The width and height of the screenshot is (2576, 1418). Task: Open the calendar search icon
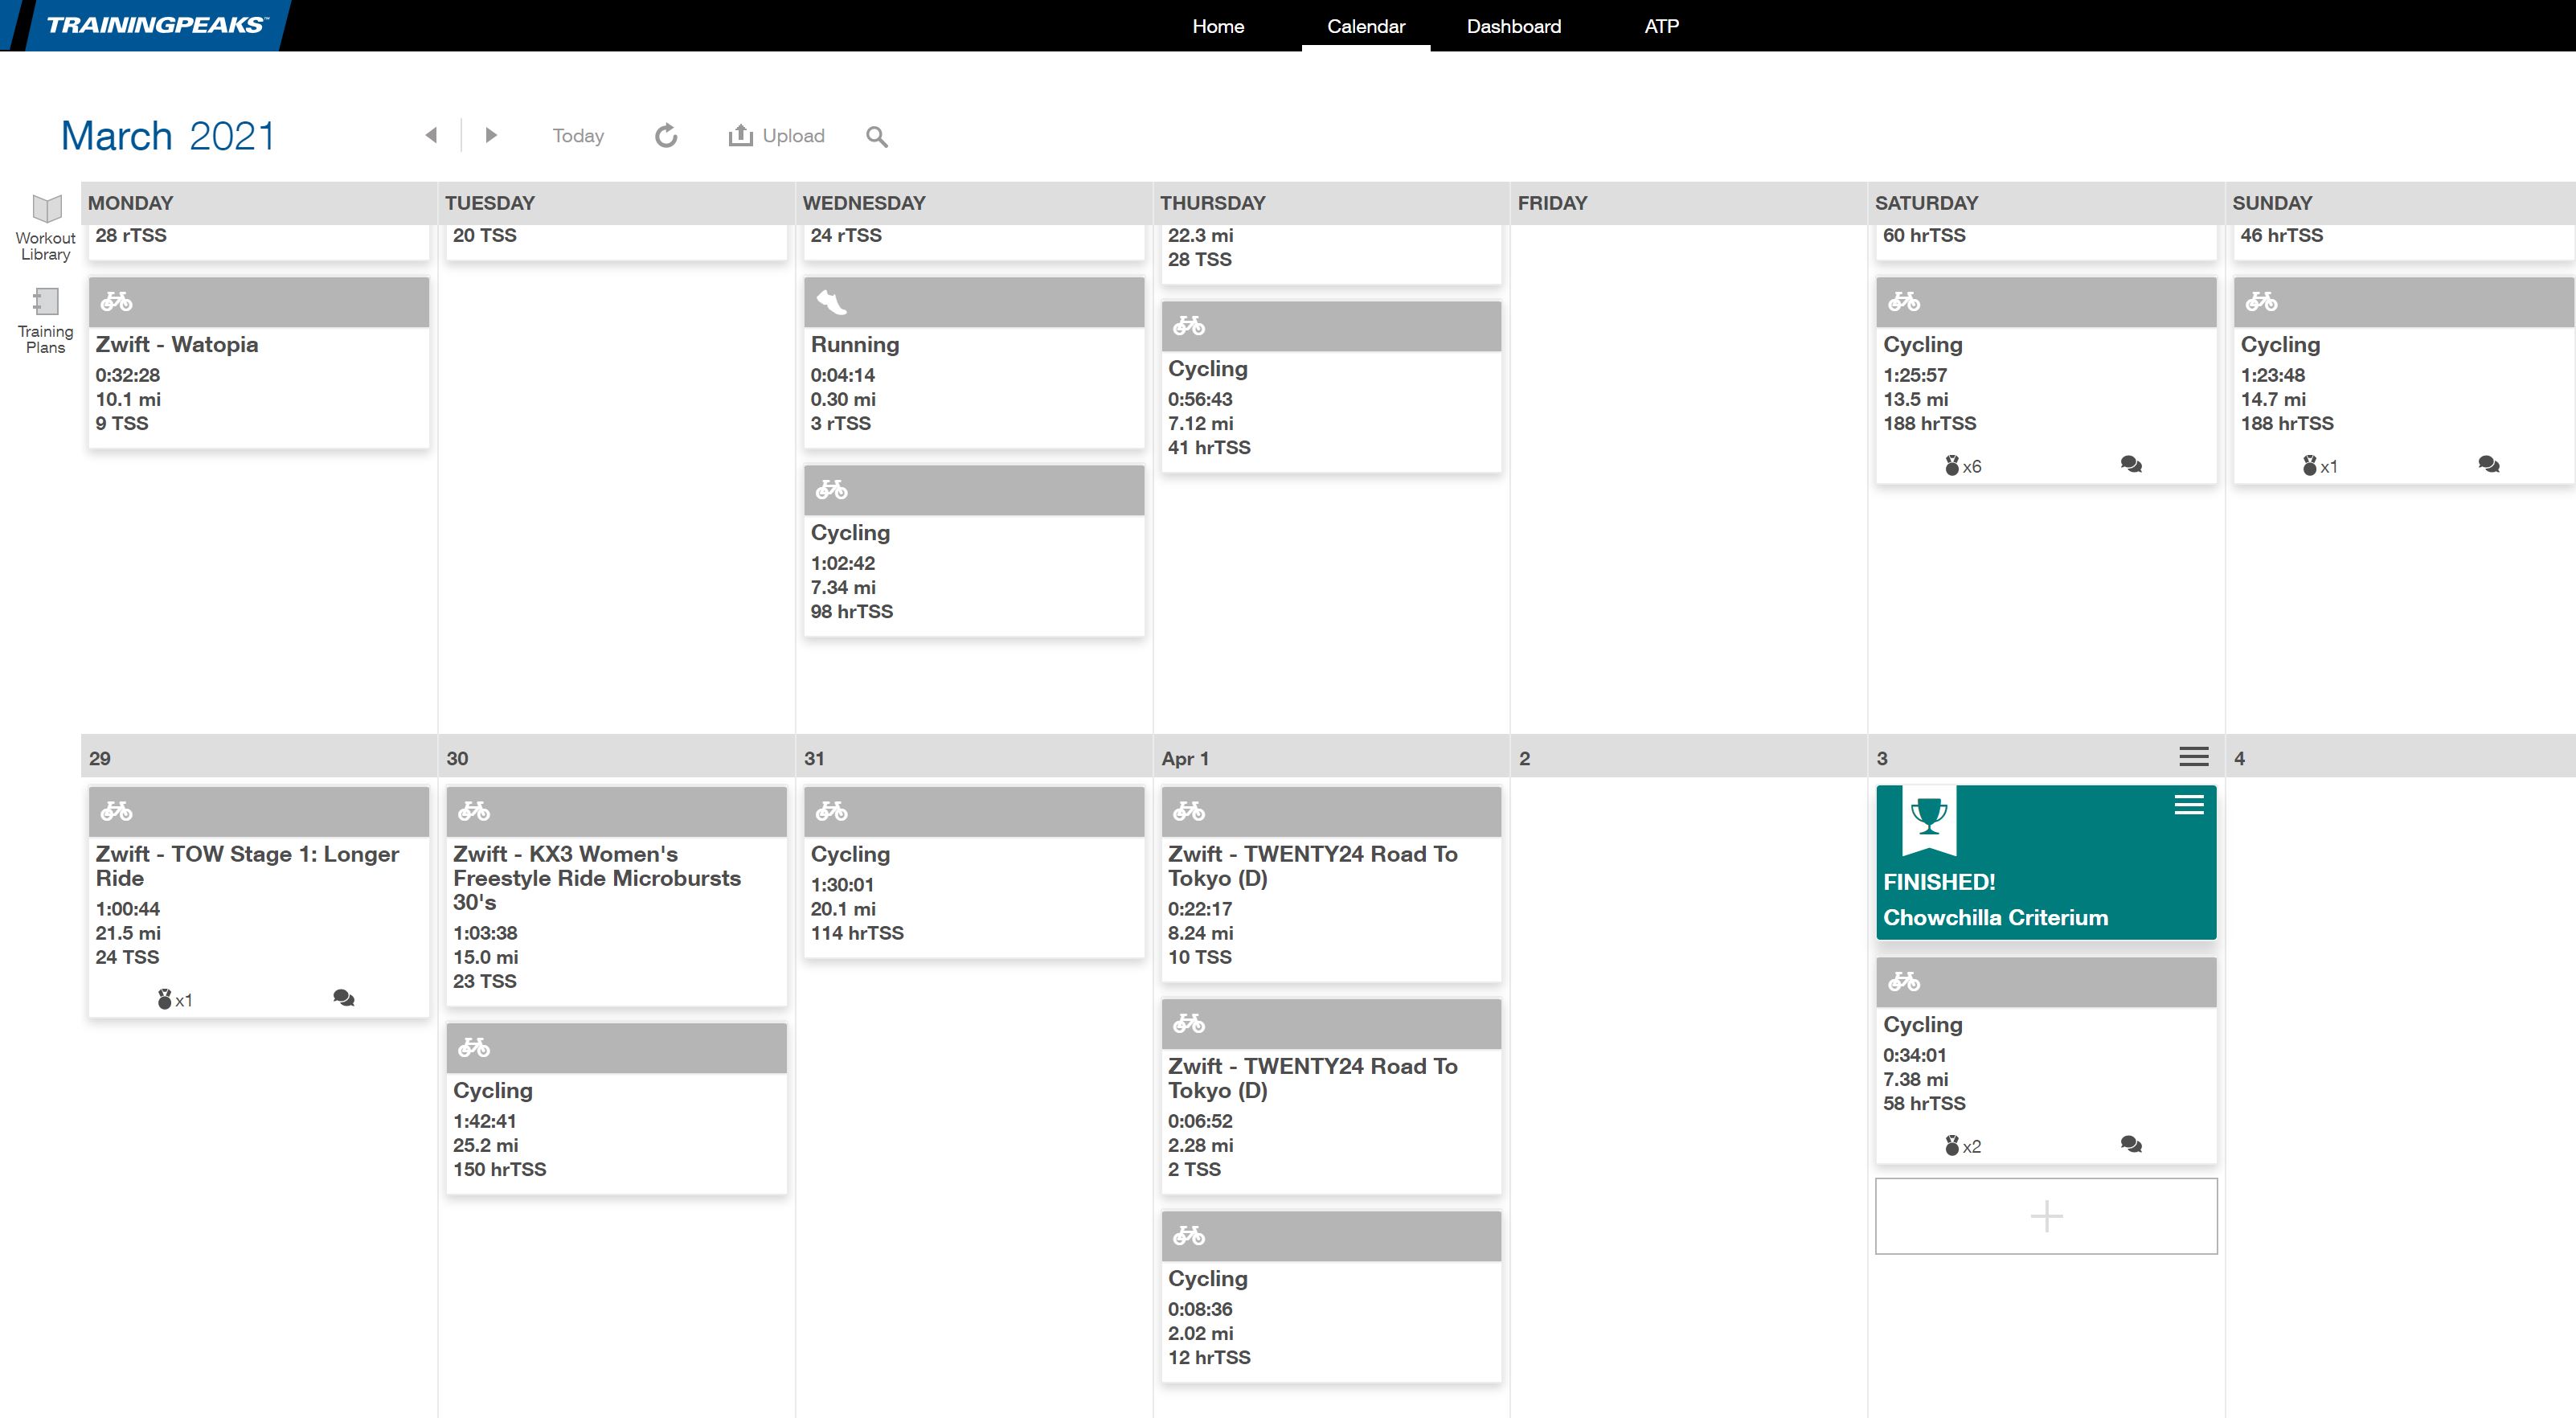click(x=877, y=136)
